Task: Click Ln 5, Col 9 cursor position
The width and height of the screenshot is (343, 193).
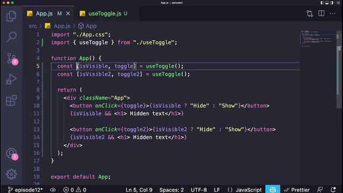Action: click(x=139, y=190)
